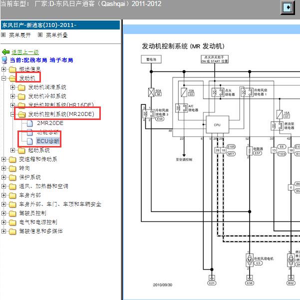Screen dimensions: 300x300
Task: Click the 2010/09/30 date in the diagram
Action: [x=162, y=285]
